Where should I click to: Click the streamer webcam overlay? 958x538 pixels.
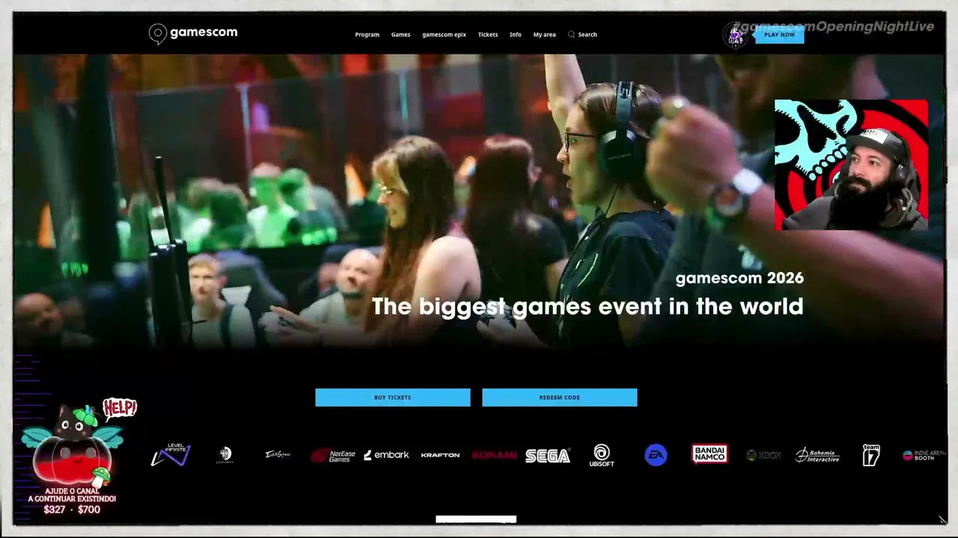coord(851,164)
